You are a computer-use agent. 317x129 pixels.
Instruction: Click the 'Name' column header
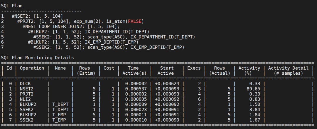tap(60, 68)
